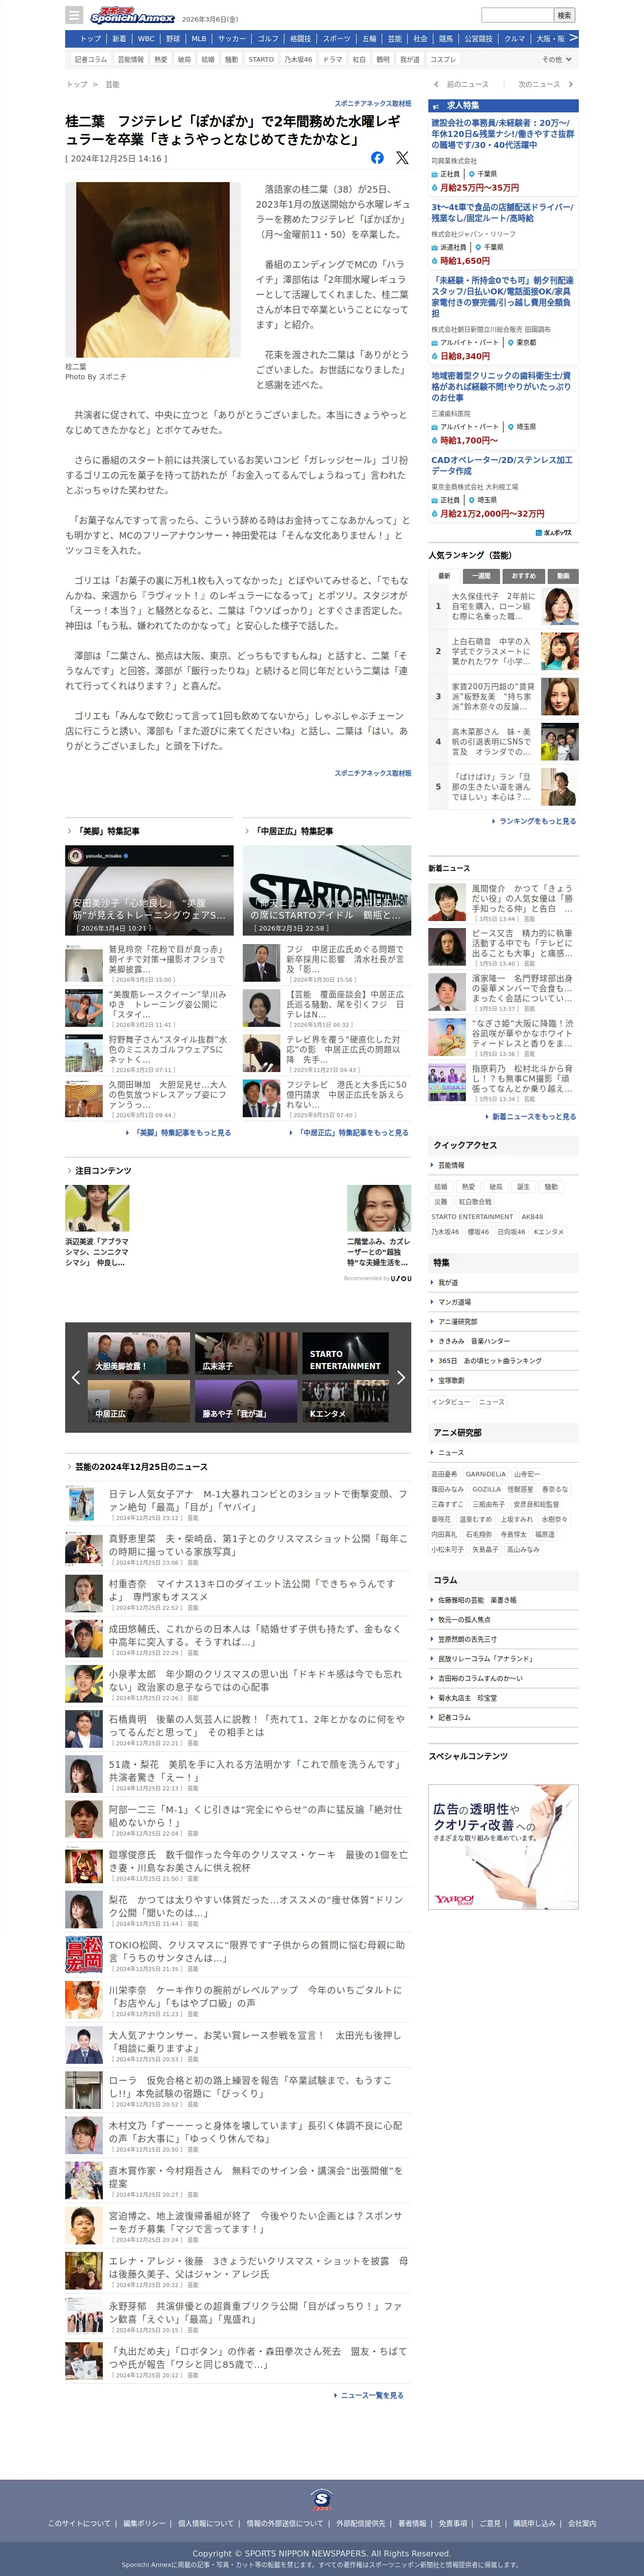Open the ドラマ link in the sub navigation

pos(332,59)
